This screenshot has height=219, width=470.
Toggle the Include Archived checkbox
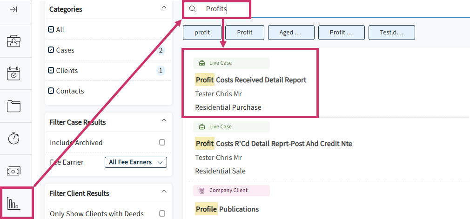(x=162, y=142)
